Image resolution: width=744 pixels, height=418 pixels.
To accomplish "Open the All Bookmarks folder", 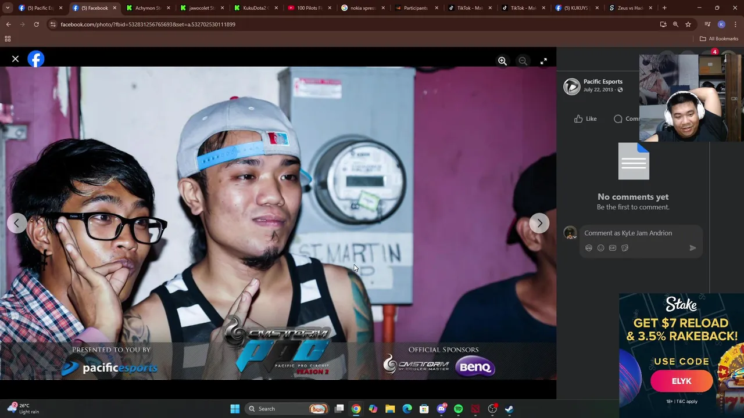I will click(x=719, y=39).
